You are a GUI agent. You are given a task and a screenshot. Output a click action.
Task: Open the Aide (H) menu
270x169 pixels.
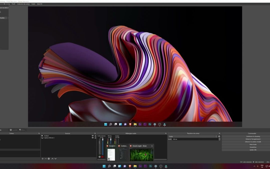click(39, 4)
